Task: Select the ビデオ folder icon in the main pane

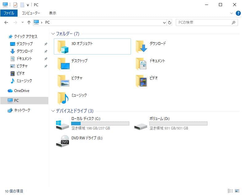Action: [x=141, y=81]
